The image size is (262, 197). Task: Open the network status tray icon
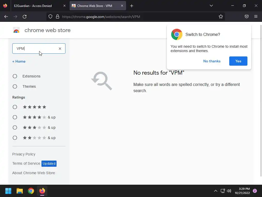tap(223, 191)
